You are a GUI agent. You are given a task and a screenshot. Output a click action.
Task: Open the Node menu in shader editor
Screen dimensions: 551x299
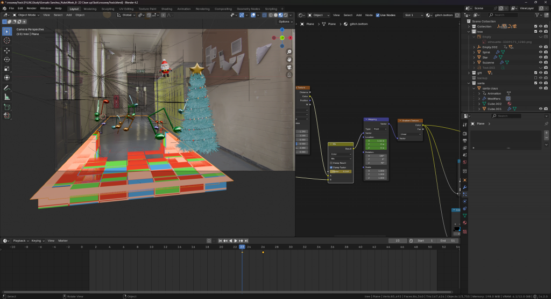tap(369, 15)
